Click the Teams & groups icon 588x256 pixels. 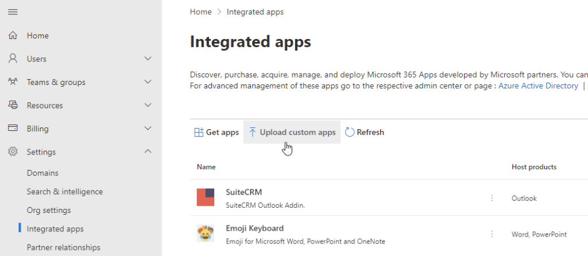[x=12, y=82]
